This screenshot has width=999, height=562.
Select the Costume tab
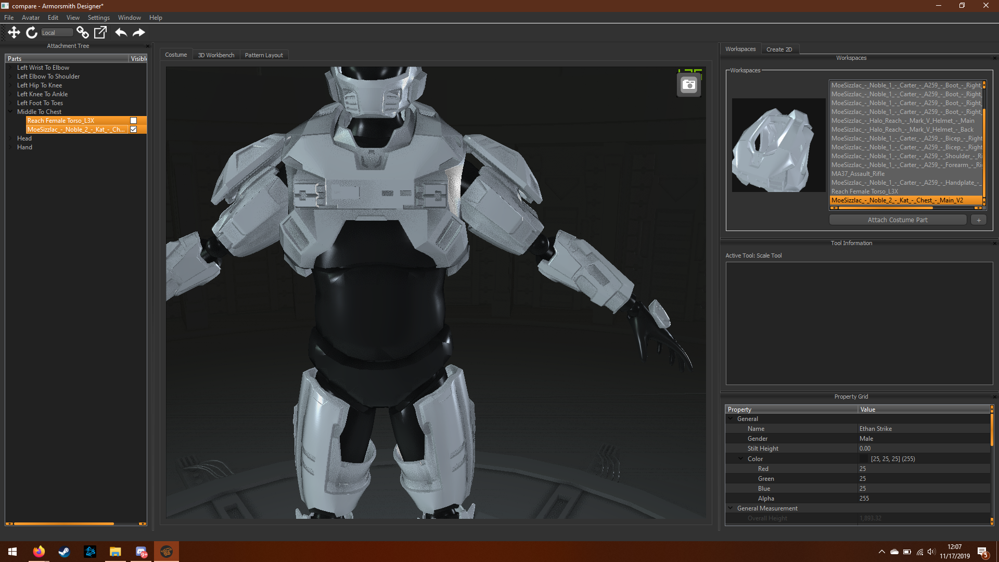[176, 55]
